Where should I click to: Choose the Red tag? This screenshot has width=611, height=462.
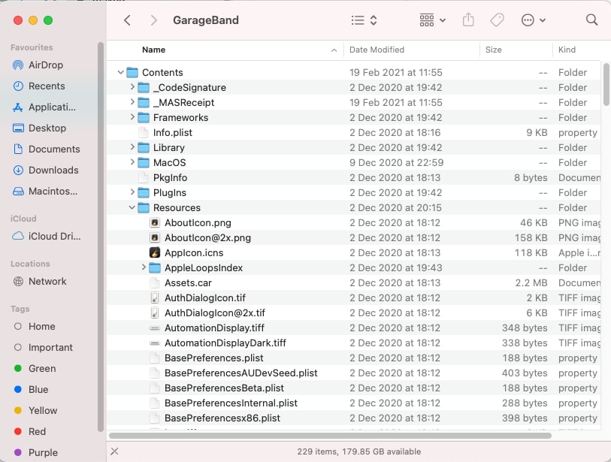[x=29, y=432]
